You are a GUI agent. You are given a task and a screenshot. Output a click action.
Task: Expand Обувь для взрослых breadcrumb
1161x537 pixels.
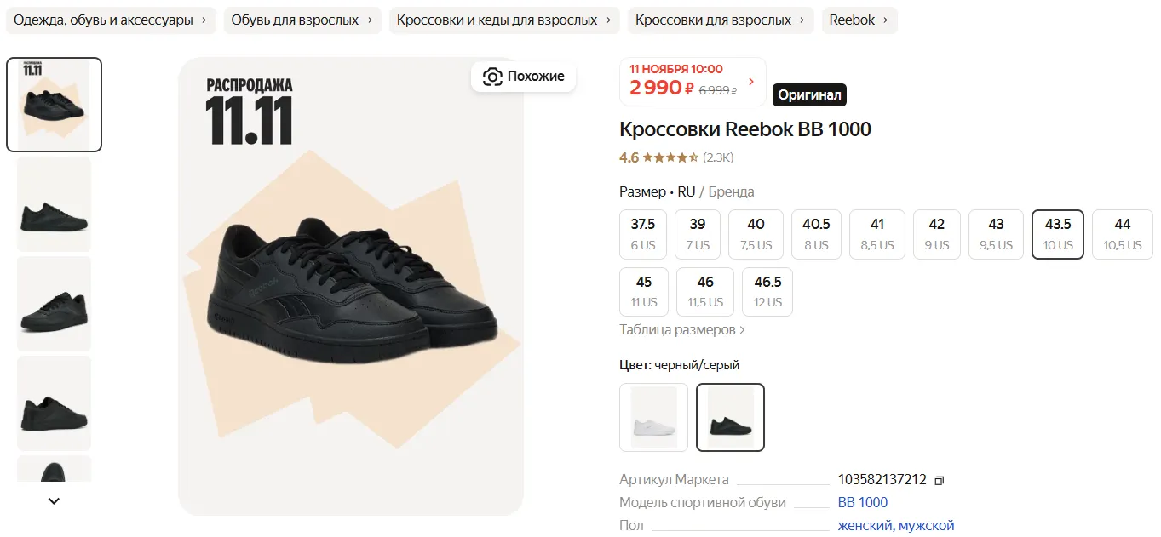tap(302, 20)
